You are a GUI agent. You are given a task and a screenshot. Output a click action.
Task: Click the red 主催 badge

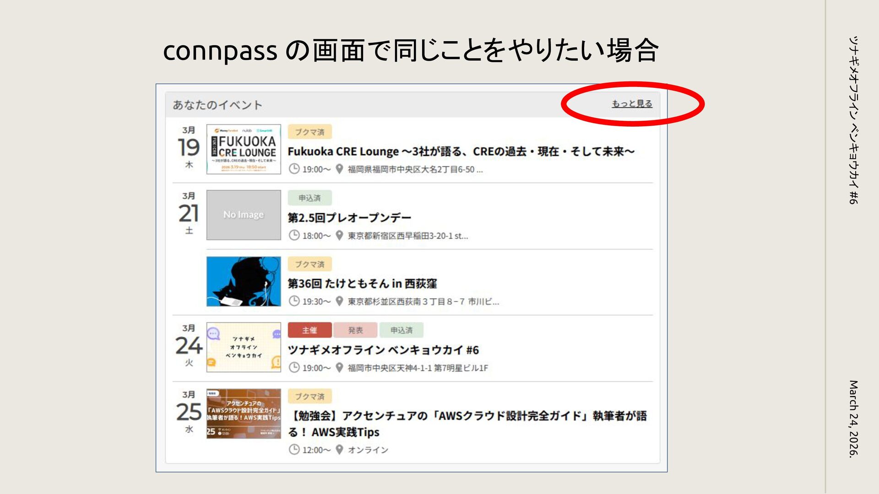pos(309,330)
